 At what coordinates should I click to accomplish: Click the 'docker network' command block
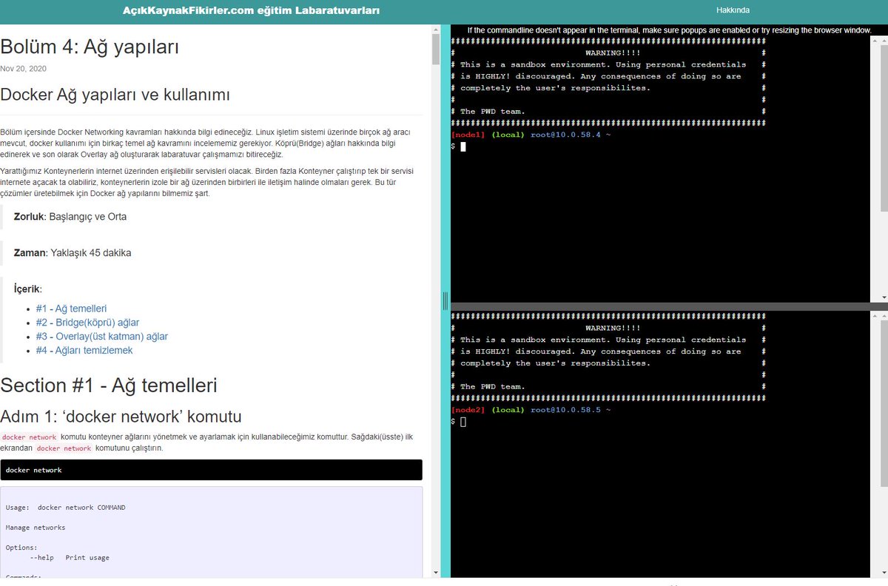[211, 470]
